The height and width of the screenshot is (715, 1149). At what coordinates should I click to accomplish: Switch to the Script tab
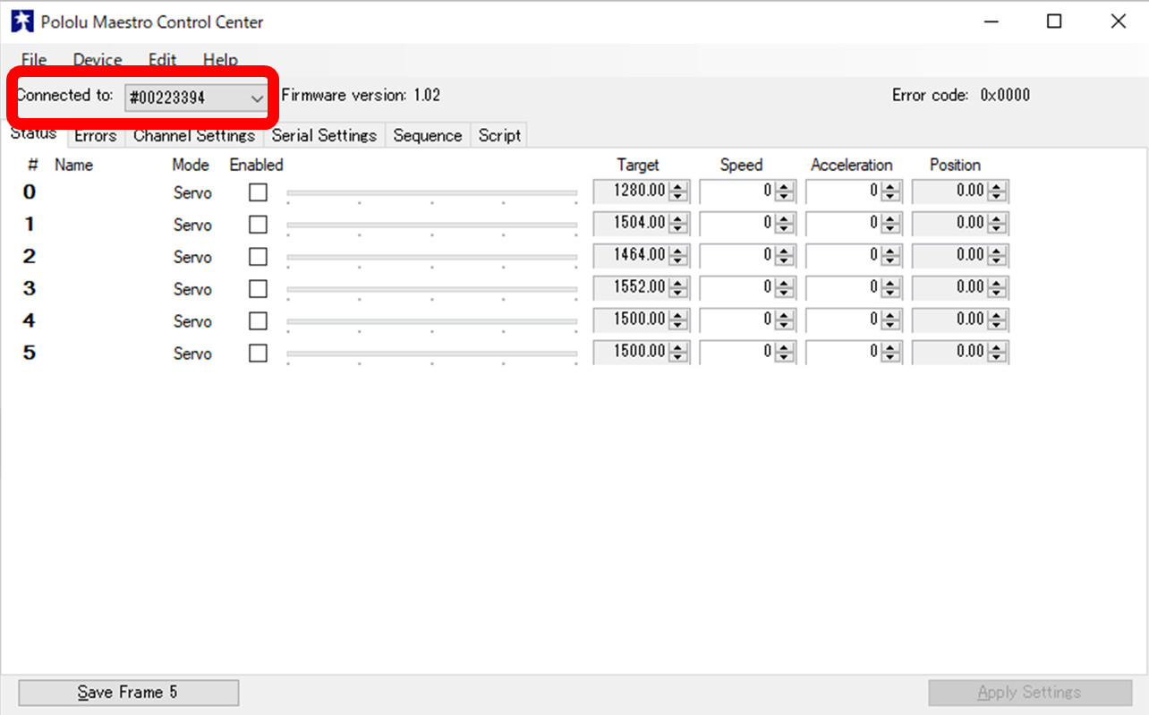click(499, 136)
